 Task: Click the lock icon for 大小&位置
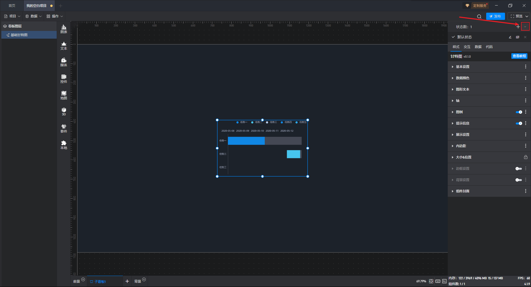click(x=525, y=157)
